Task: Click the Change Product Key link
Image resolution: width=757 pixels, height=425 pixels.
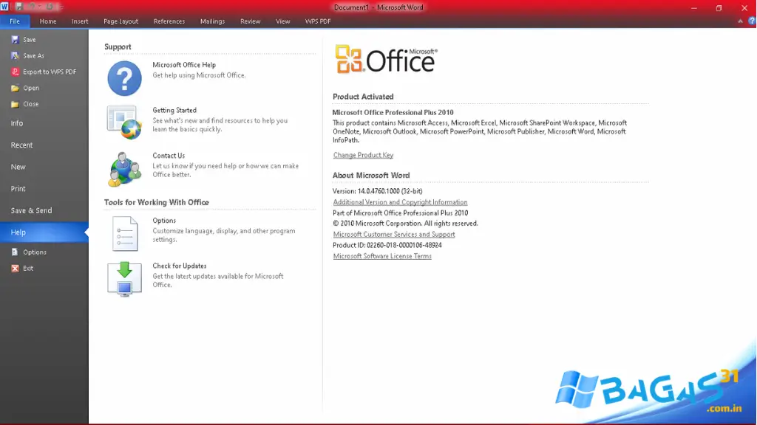Action: coord(362,155)
